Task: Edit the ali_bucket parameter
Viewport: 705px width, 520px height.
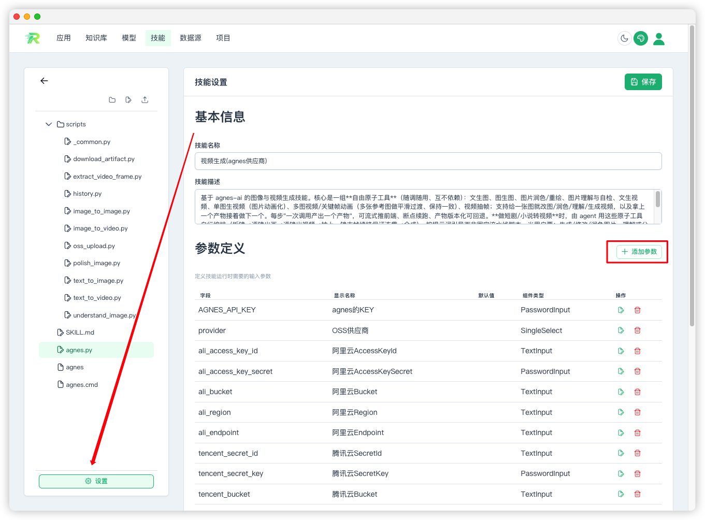Action: tap(621, 392)
